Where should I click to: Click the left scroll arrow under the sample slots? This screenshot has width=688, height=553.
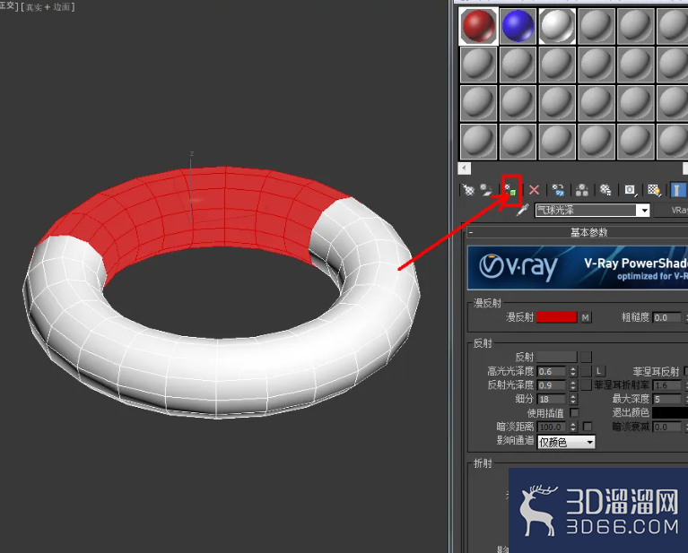point(465,168)
